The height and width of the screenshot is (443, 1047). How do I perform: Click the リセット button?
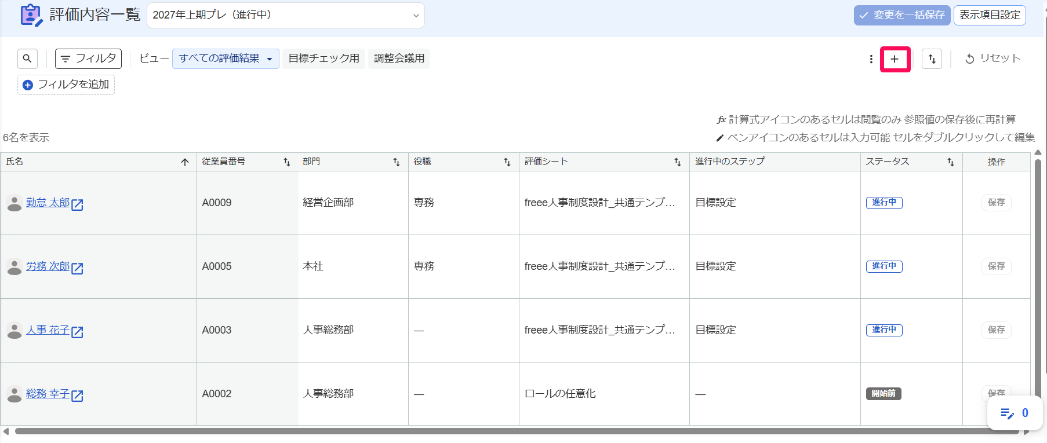[x=992, y=58]
